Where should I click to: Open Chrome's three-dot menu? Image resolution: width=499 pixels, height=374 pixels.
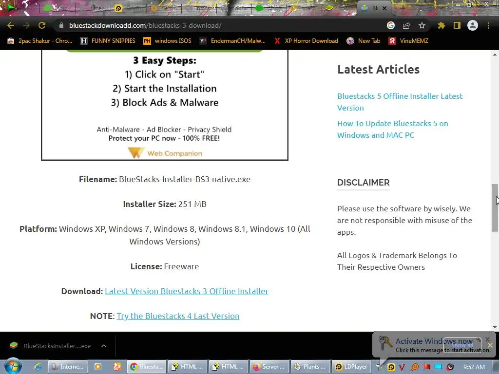(x=488, y=25)
